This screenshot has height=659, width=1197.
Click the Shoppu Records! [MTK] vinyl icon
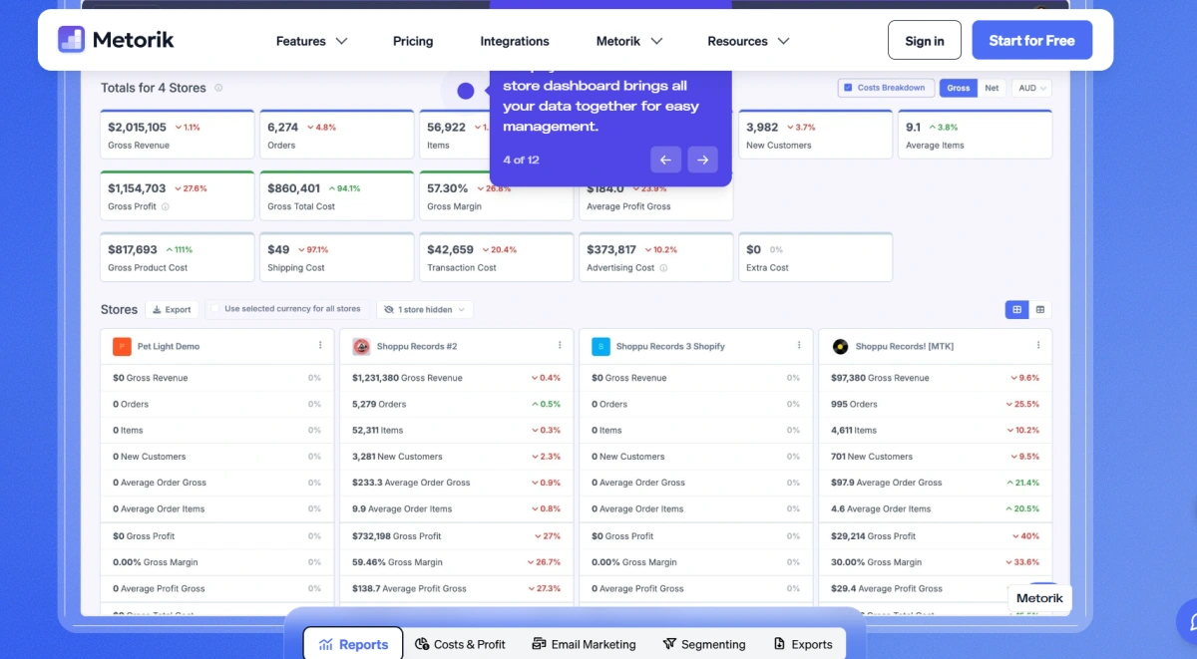pyautogui.click(x=840, y=347)
